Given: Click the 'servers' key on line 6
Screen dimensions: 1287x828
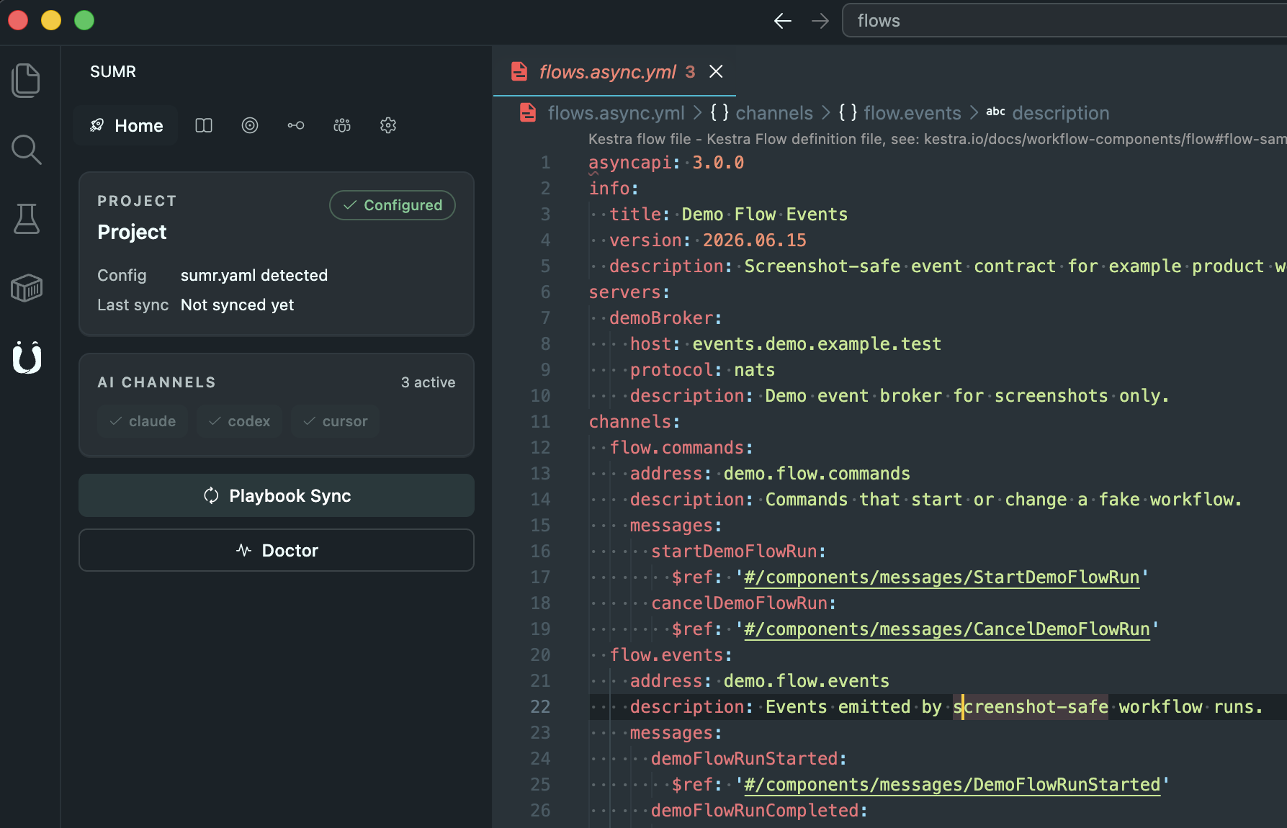Looking at the screenshot, I should point(624,292).
